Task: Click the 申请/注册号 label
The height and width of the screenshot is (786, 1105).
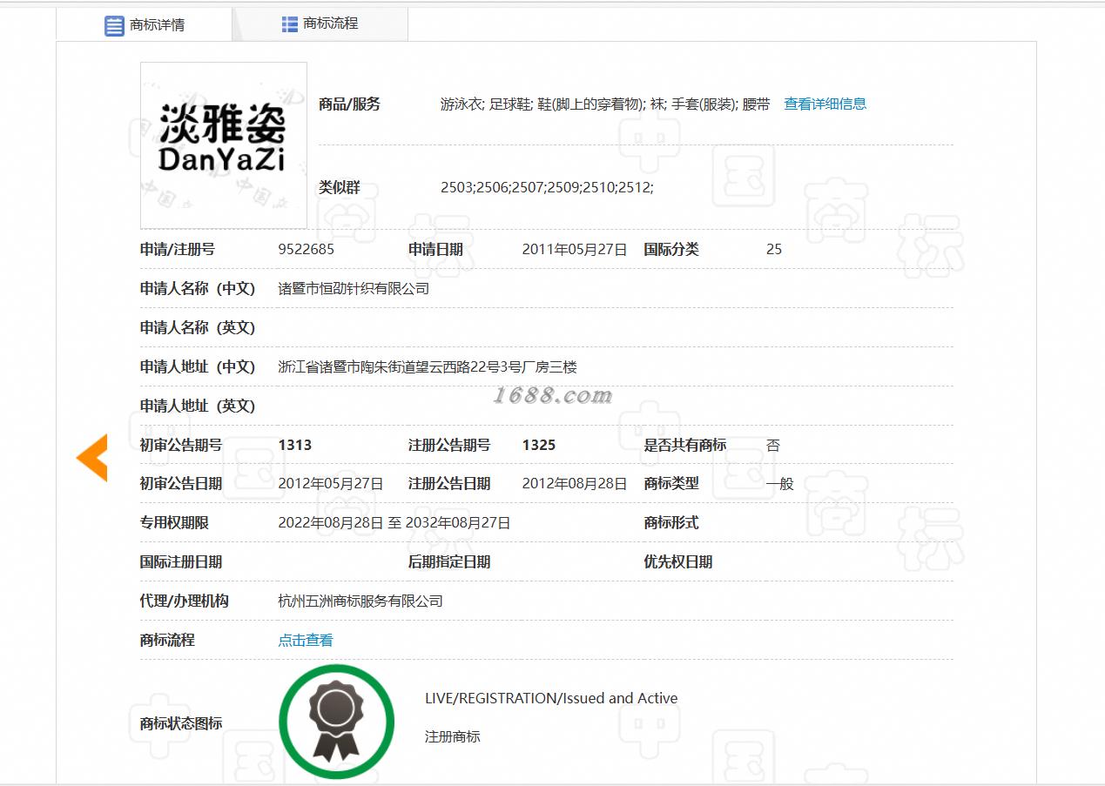Action: point(178,249)
